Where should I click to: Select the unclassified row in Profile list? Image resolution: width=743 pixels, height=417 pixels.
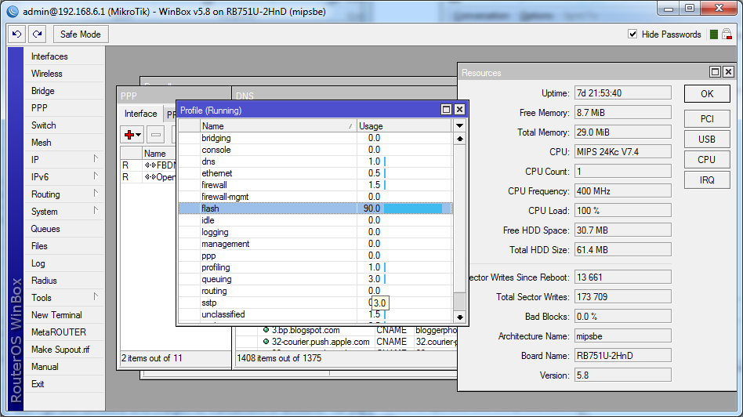(316, 314)
